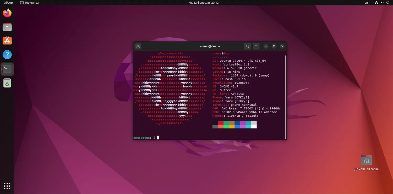This screenshot has height=194, width=393.
Task: Open the Trash from the dock
Action: pos(7,83)
